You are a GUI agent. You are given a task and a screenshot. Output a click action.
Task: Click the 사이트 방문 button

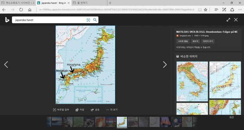[x=183, y=41]
